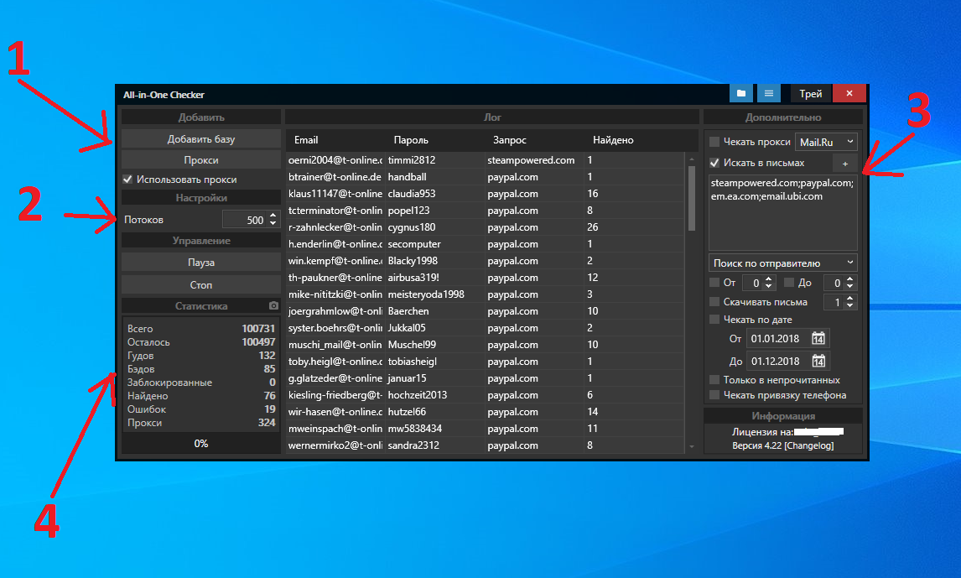
Task: Select log row oemi2004@t-online
Action: pos(485,160)
